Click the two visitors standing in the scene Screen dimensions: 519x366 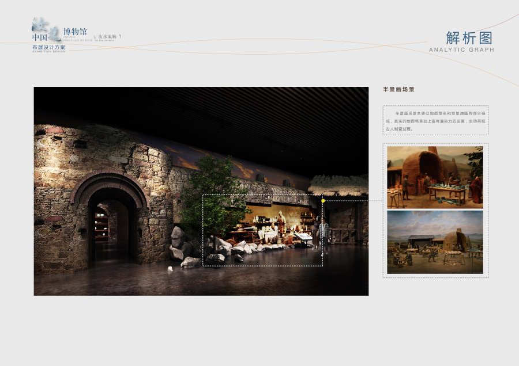[320, 233]
